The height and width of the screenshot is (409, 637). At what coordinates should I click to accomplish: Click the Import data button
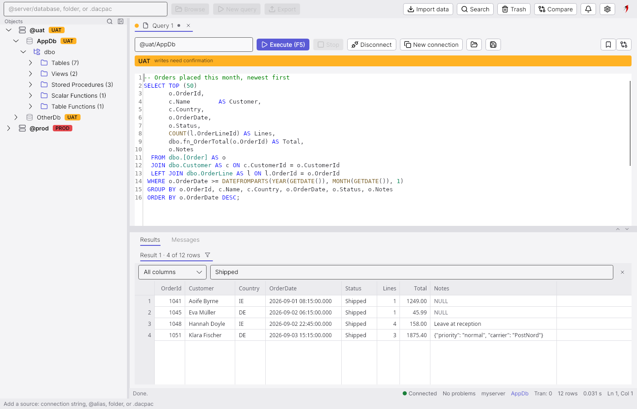coord(428,9)
